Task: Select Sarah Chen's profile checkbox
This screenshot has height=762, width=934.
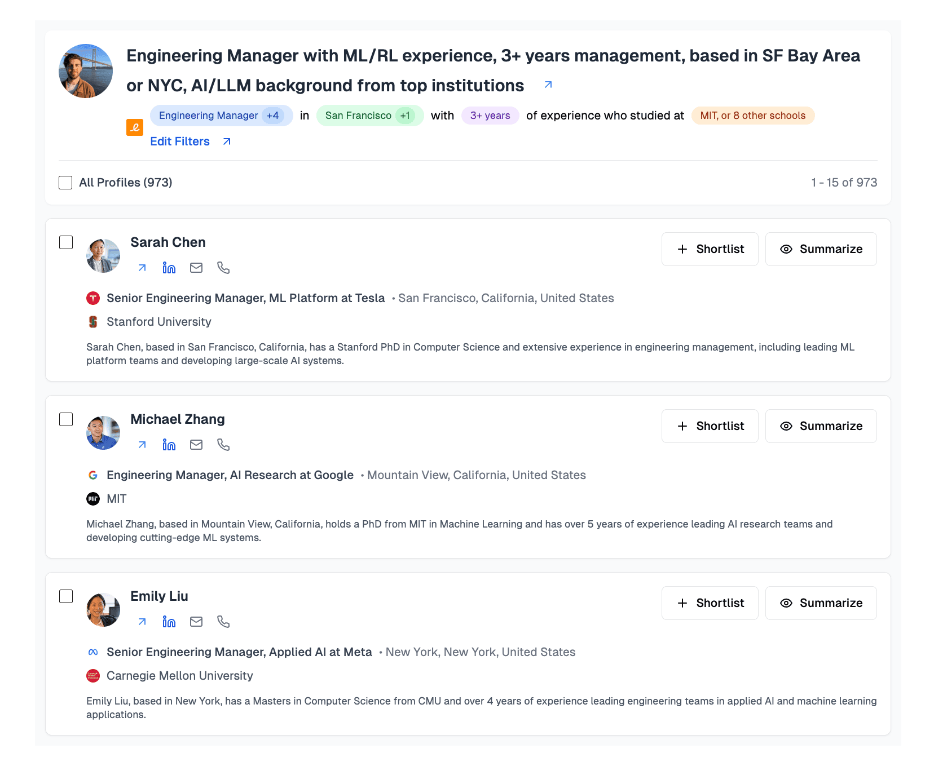Action: 66,242
